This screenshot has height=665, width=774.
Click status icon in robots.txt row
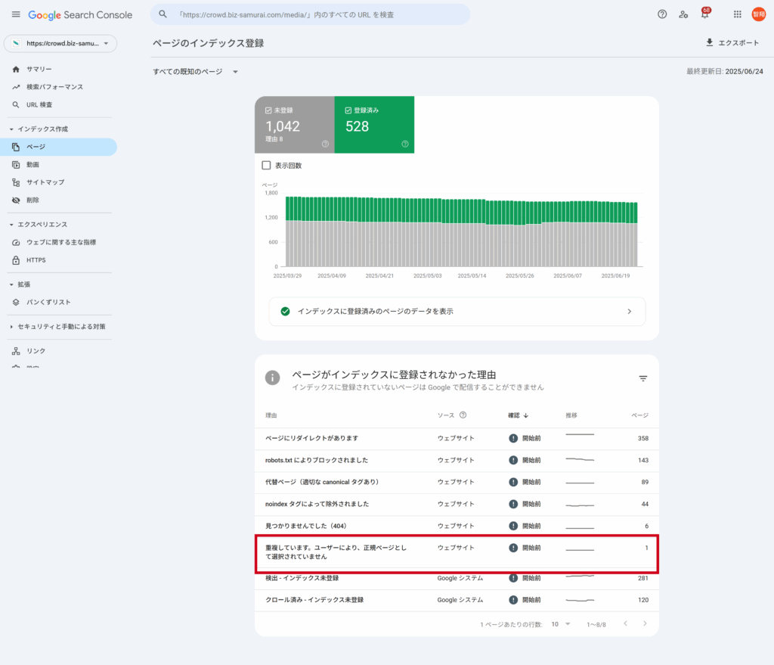point(513,460)
